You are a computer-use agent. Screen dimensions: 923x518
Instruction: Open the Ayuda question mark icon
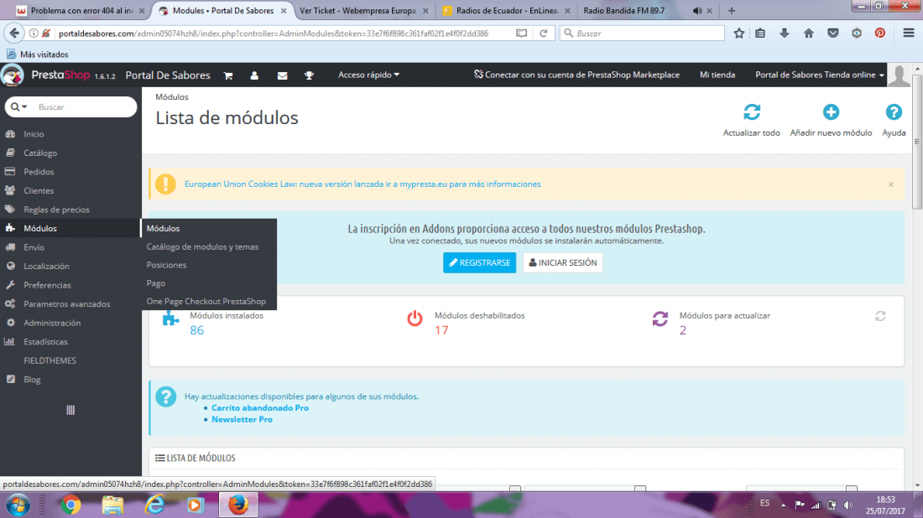coord(894,111)
